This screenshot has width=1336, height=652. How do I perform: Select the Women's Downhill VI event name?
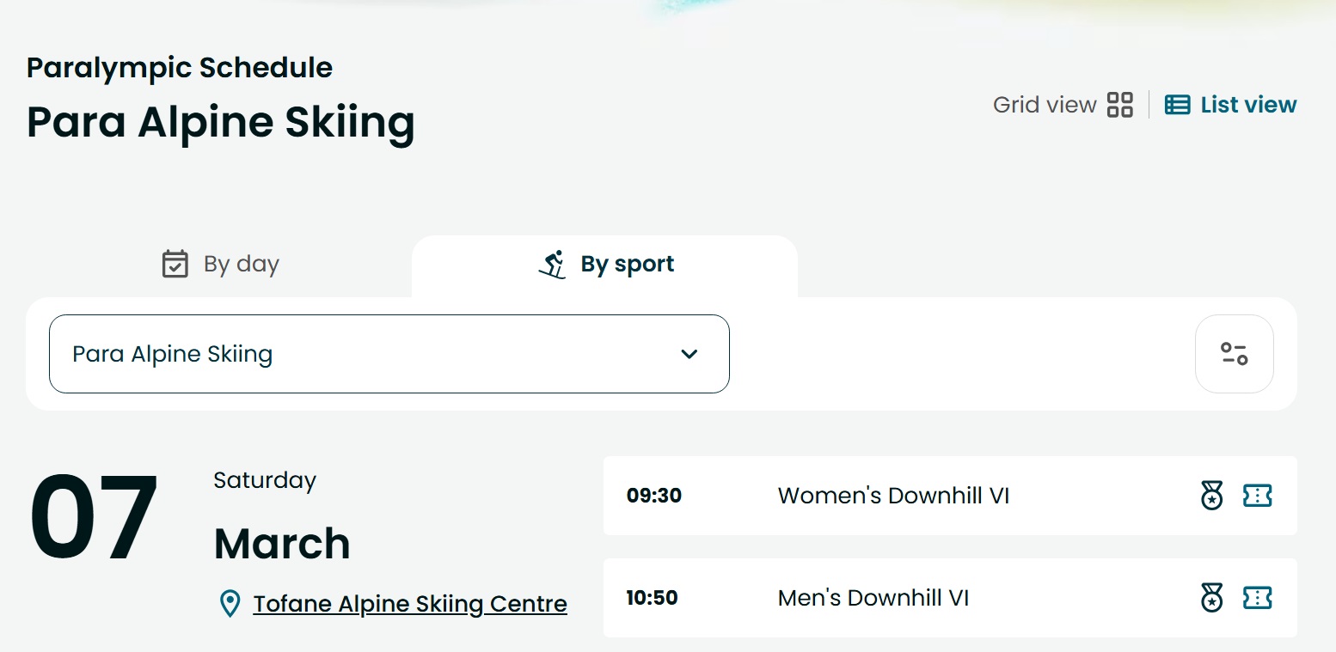[x=893, y=496]
